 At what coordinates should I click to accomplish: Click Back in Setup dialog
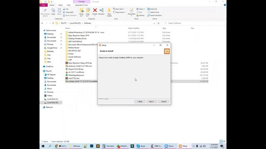[140, 101]
